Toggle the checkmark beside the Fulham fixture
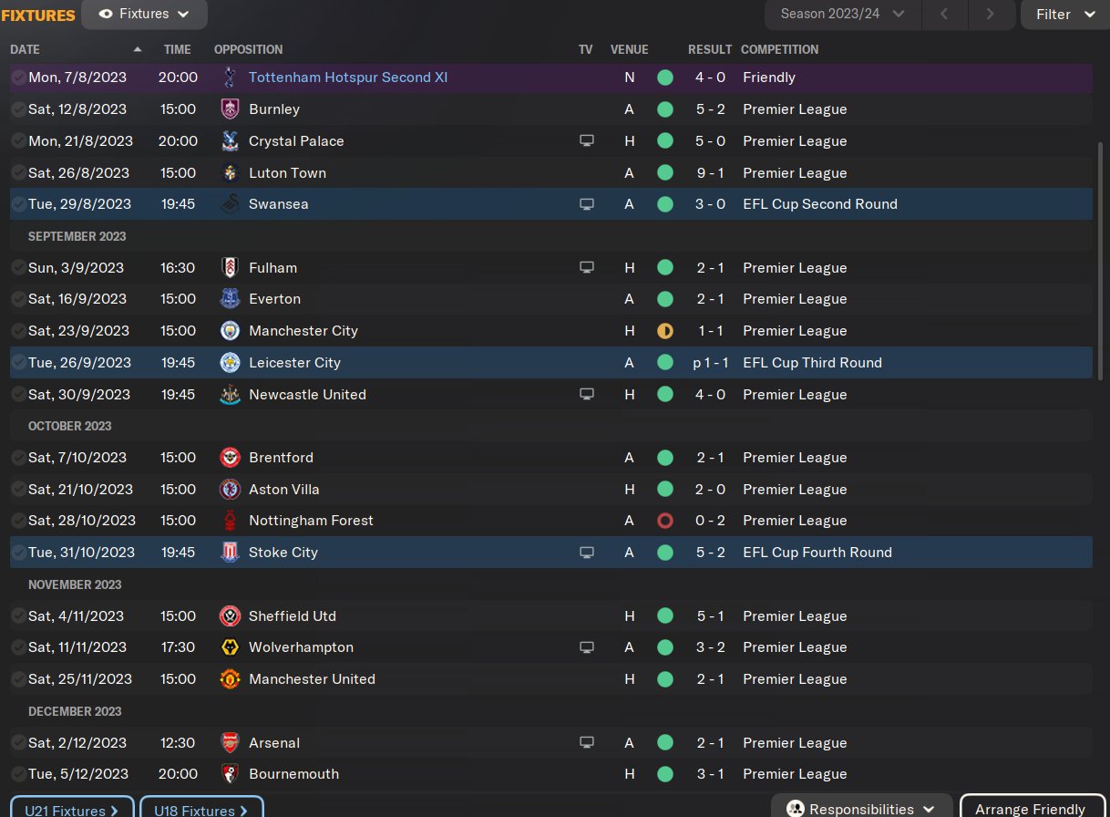The image size is (1110, 817). (18, 268)
